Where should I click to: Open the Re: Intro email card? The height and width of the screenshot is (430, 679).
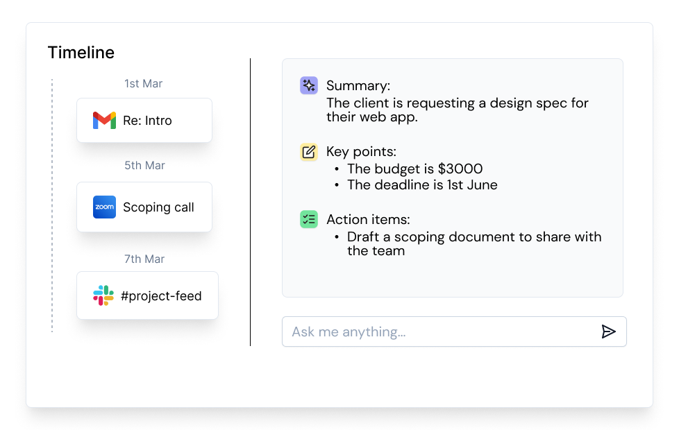(144, 119)
